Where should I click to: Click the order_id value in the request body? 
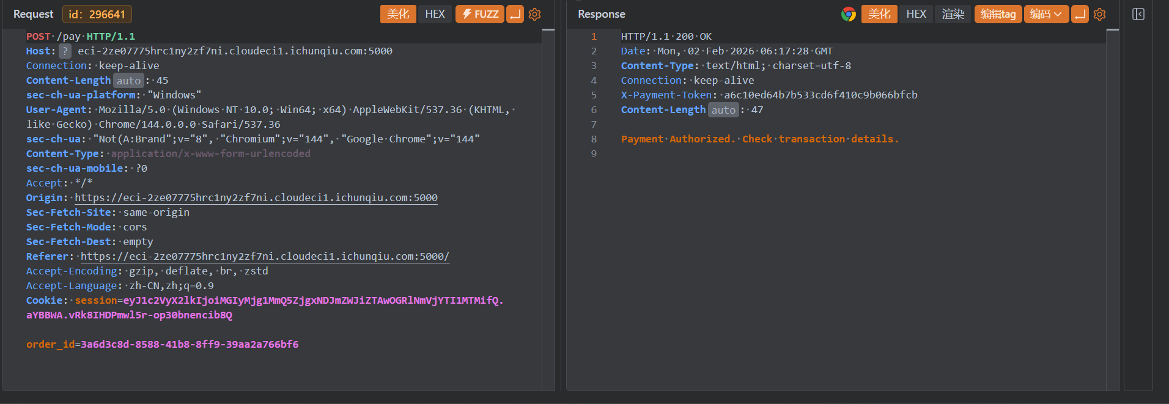(190, 345)
